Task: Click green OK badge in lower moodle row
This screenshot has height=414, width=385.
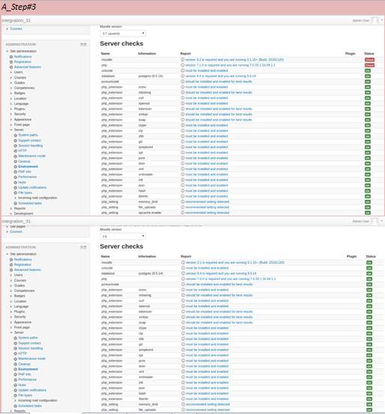Action: click(369, 263)
